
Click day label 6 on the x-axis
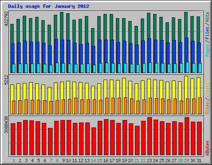click(x=45, y=160)
